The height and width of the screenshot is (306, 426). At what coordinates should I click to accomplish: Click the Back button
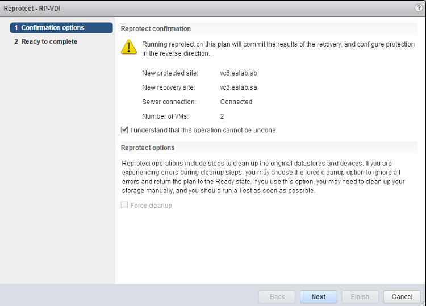coord(277,296)
